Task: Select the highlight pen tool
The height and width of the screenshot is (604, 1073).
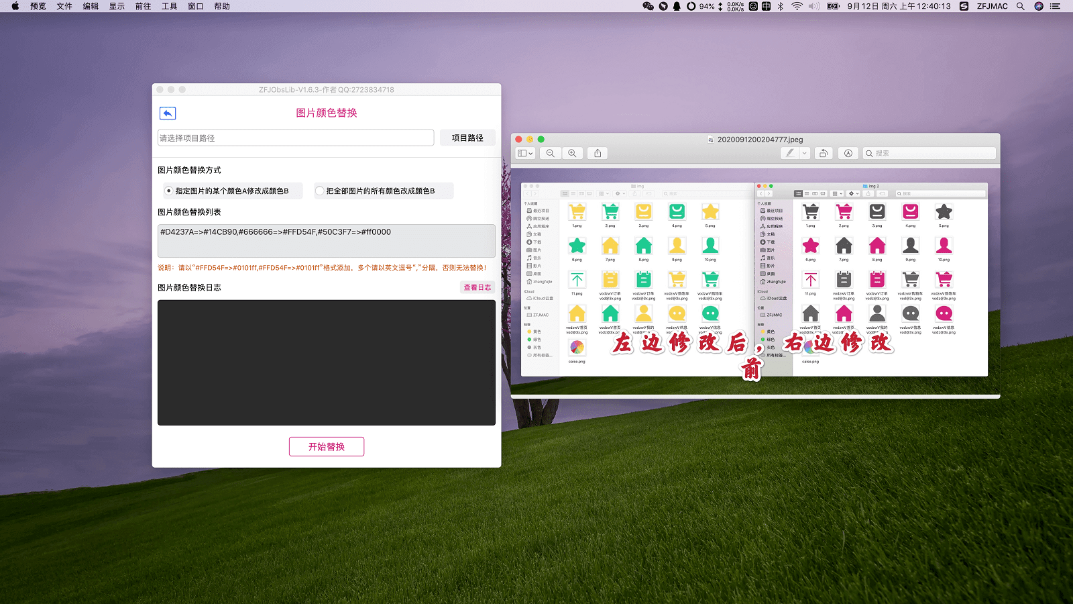Action: (790, 154)
